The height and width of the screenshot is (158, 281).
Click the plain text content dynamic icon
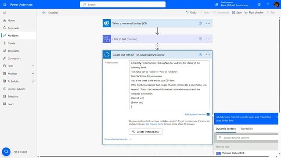(x=218, y=154)
